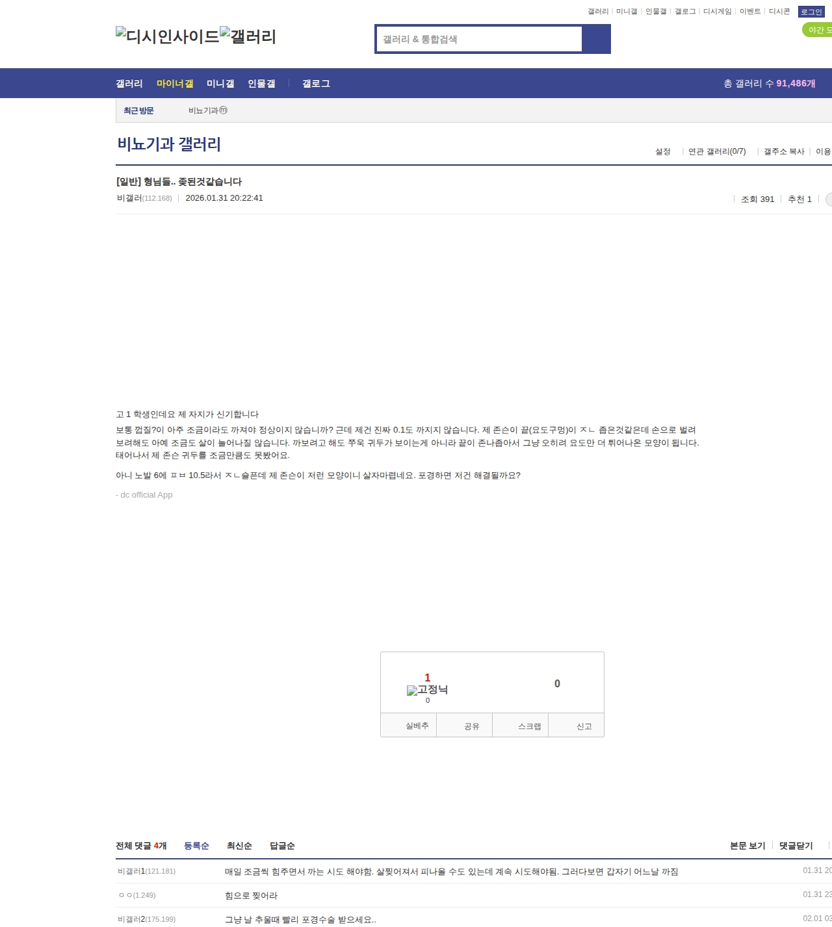This screenshot has width=832, height=927.
Task: Click commenter 비갤러2(175.199)
Action: [x=147, y=919]
